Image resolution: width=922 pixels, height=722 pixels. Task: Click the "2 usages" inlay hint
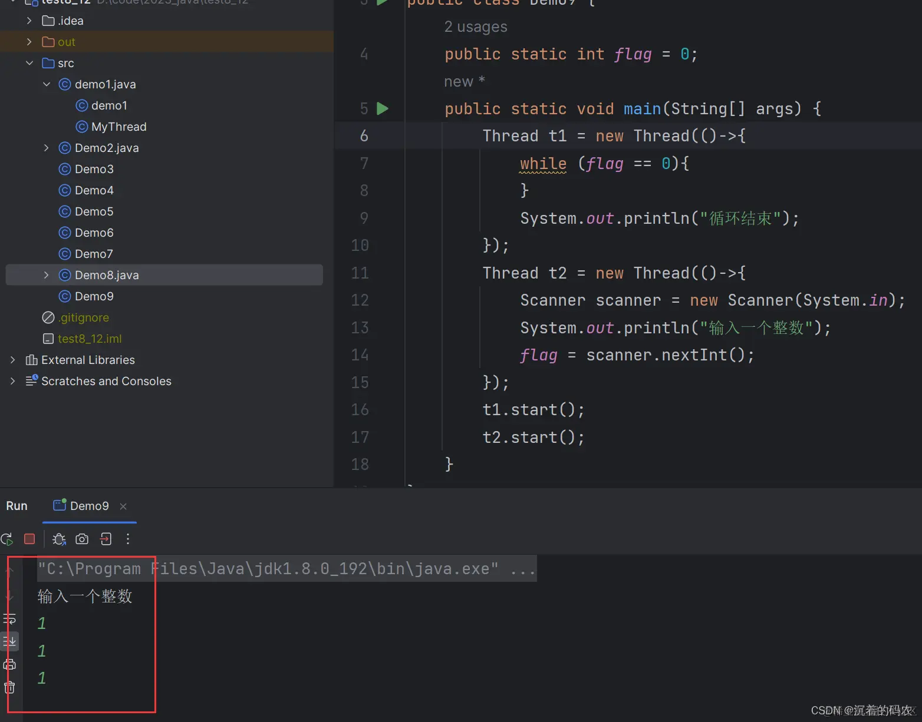[x=476, y=27]
